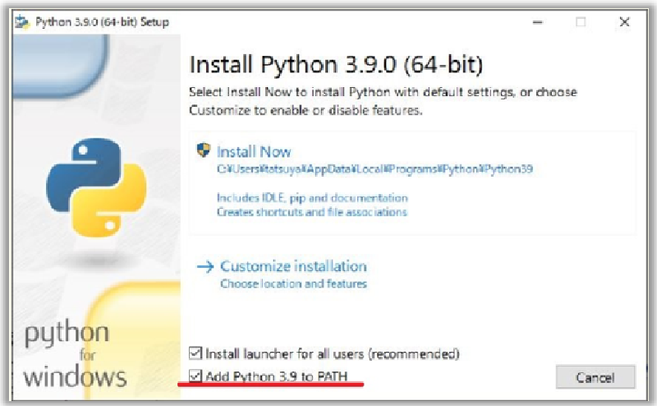The height and width of the screenshot is (406, 657).
Task: Click the Creates shortcuts and file associations line
Action: [312, 212]
